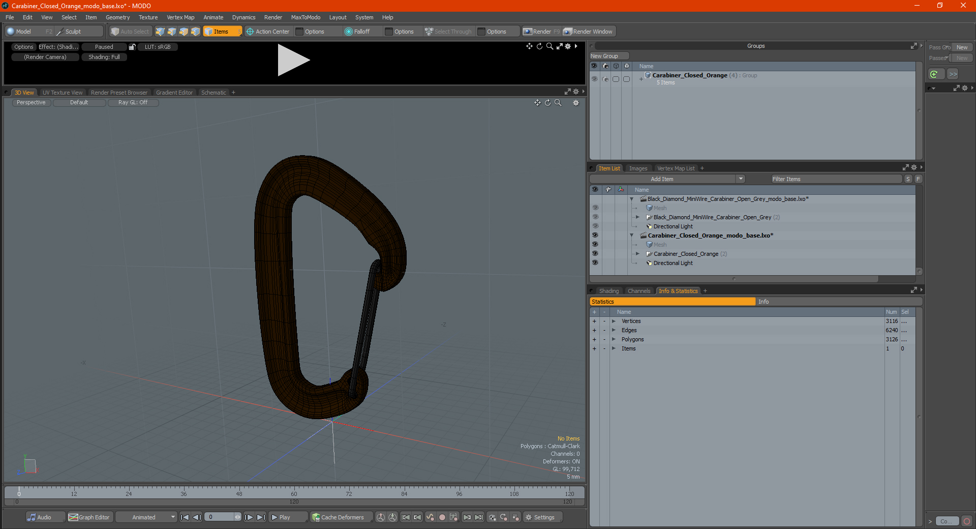Open the Animated keying mode dropdown
976x529 pixels.
tap(146, 517)
